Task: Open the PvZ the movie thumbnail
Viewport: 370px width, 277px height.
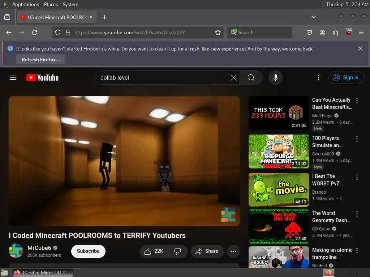Action: (x=279, y=190)
